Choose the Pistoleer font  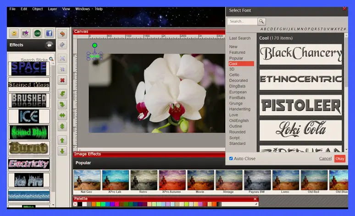pos(300,105)
